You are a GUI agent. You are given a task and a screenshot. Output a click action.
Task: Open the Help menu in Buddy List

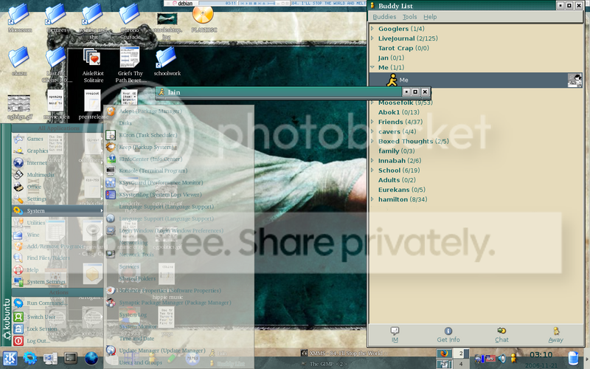430,17
